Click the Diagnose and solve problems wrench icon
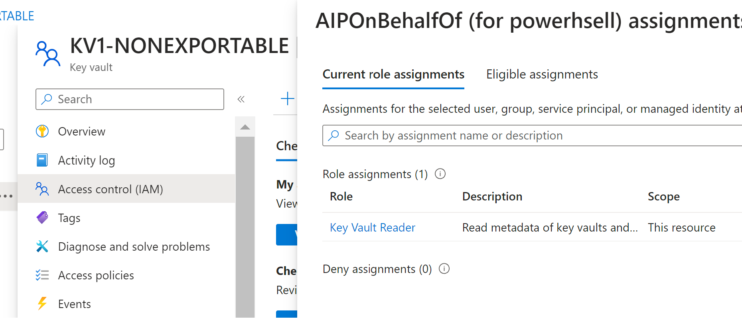Screen dimensions: 742x318 tap(42, 246)
